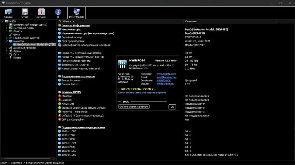Click the red X icon beside Standby
The width and height of the screenshot is (295, 165).
point(59,96)
